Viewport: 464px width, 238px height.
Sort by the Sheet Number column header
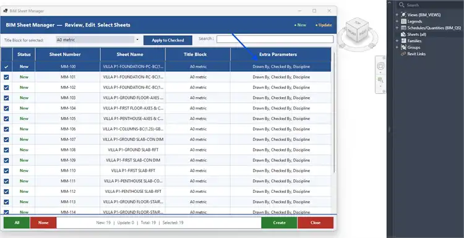pos(68,54)
